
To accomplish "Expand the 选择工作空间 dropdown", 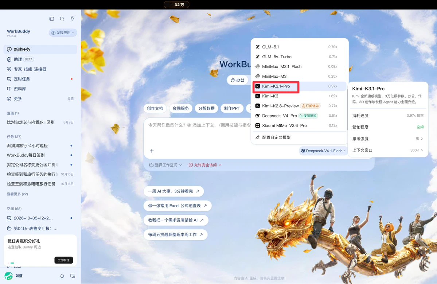I will tap(165, 165).
